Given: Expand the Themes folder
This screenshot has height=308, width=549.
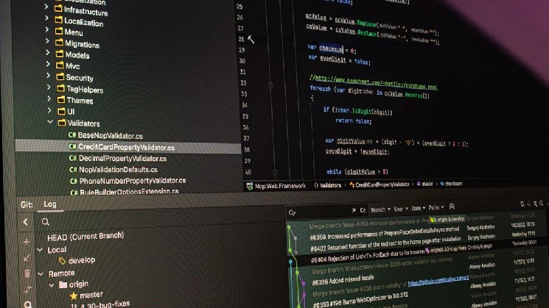Looking at the screenshot, I should tap(49, 99).
